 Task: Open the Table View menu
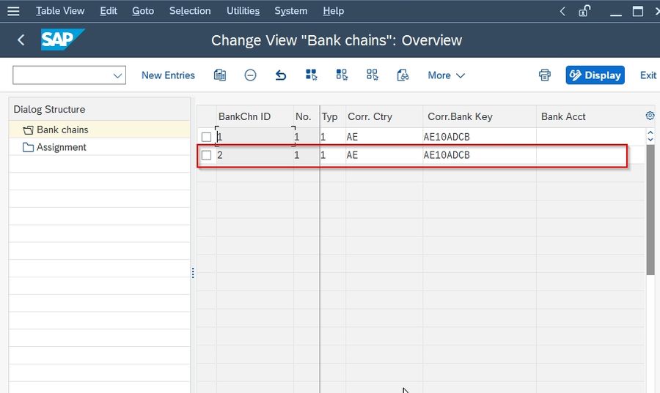(x=60, y=11)
